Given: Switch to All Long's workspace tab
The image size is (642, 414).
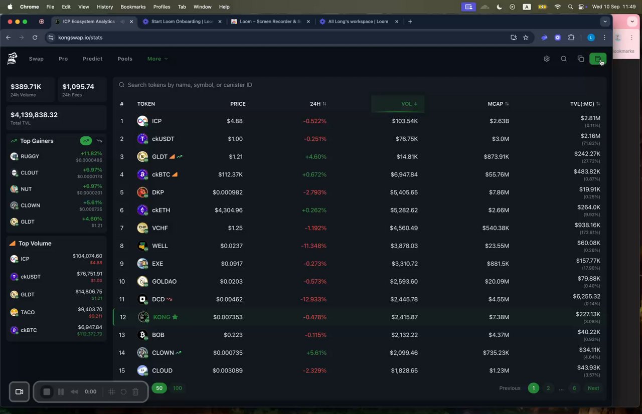Looking at the screenshot, I should (358, 22).
